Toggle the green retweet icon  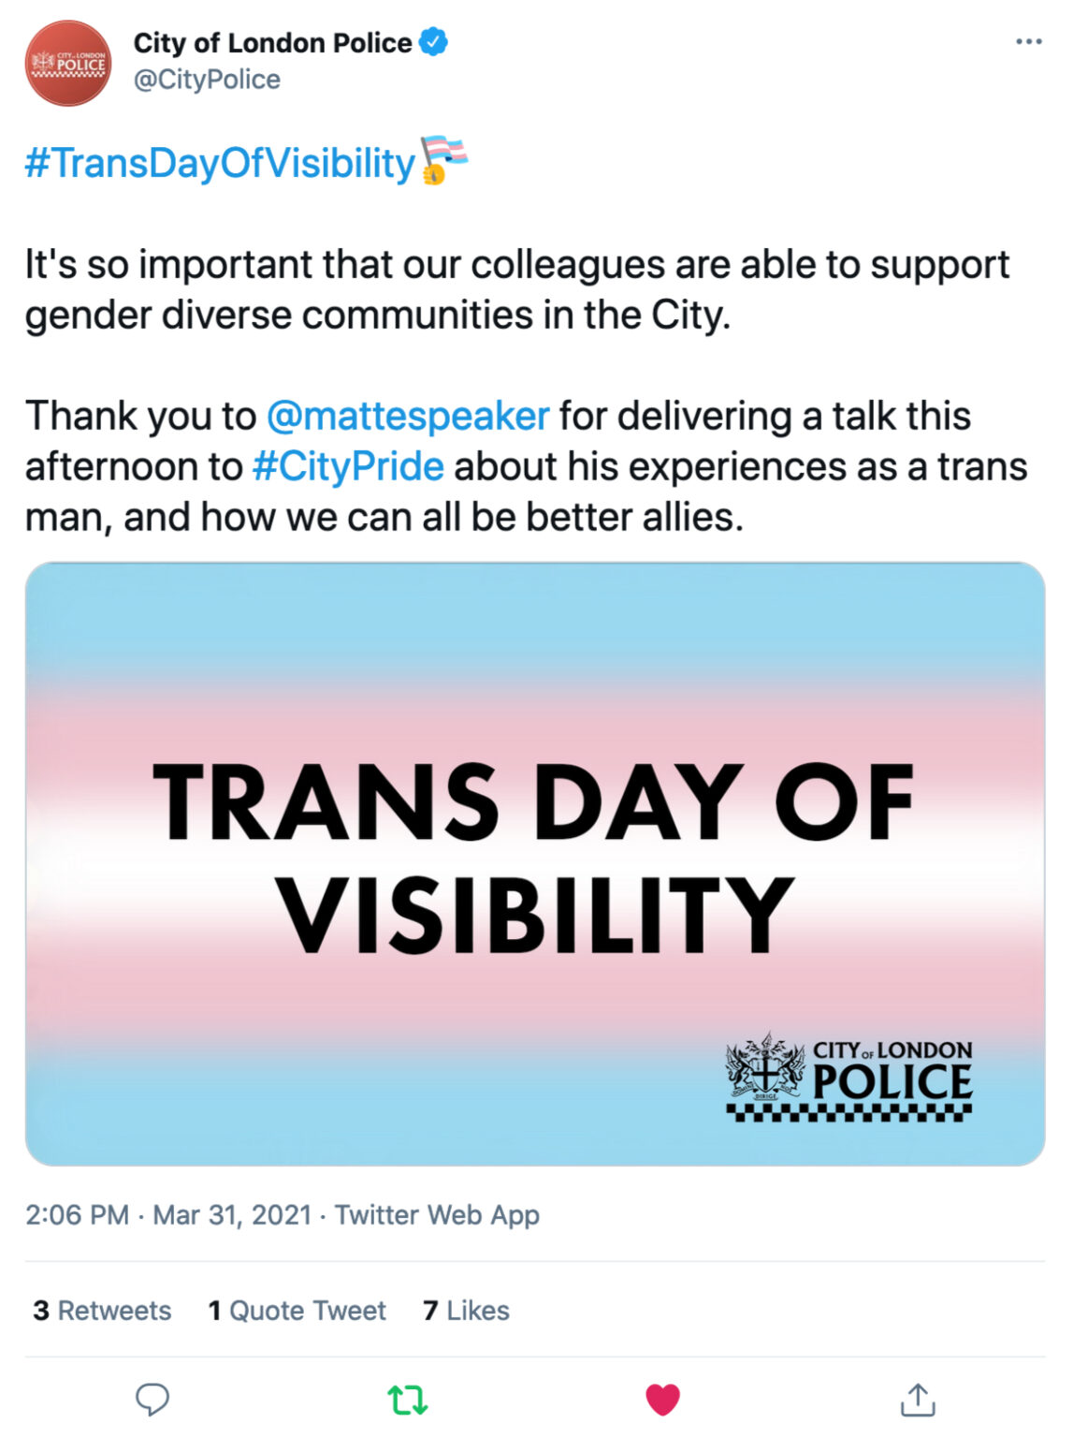click(408, 1400)
